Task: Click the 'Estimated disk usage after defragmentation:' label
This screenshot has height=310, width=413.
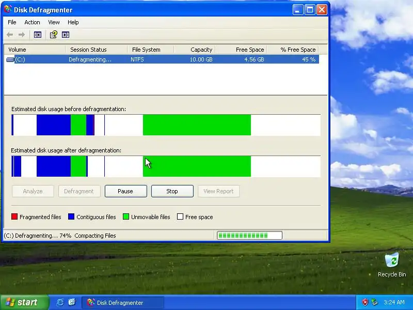Action: pyautogui.click(x=66, y=150)
